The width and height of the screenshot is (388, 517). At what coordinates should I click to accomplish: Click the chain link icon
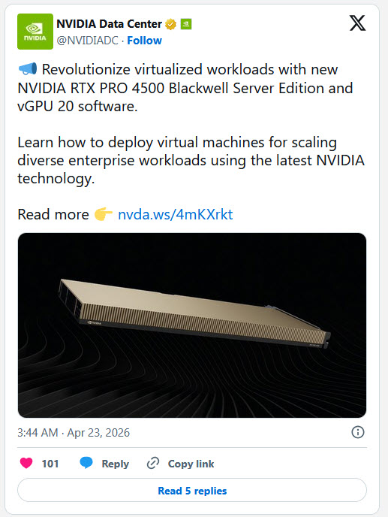[x=153, y=463]
